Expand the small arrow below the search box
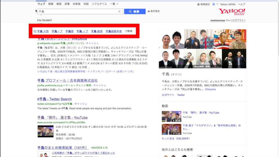Screen dimensions: 279x157 tap(41, 15)
